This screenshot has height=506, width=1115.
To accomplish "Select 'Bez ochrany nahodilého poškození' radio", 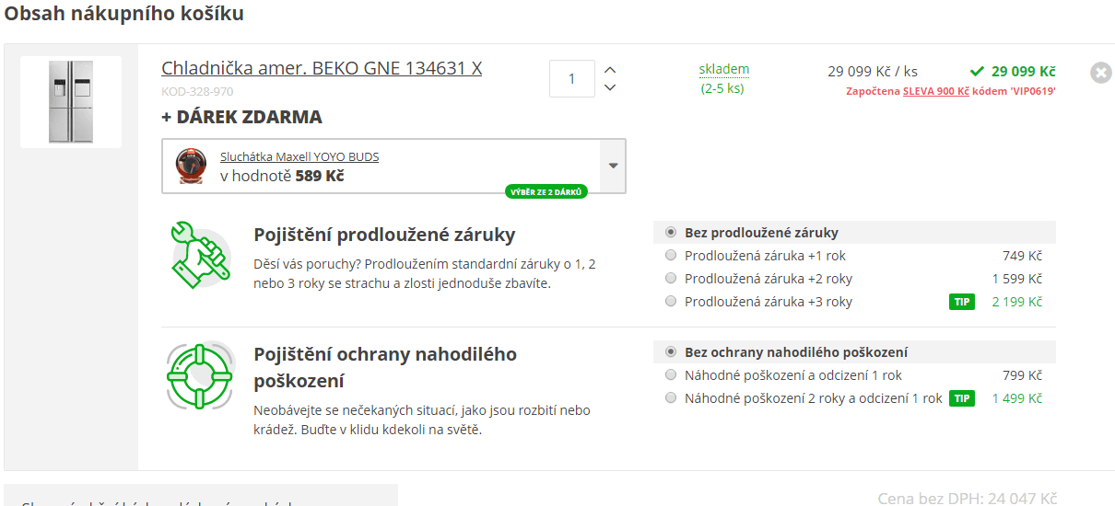I will point(671,352).
